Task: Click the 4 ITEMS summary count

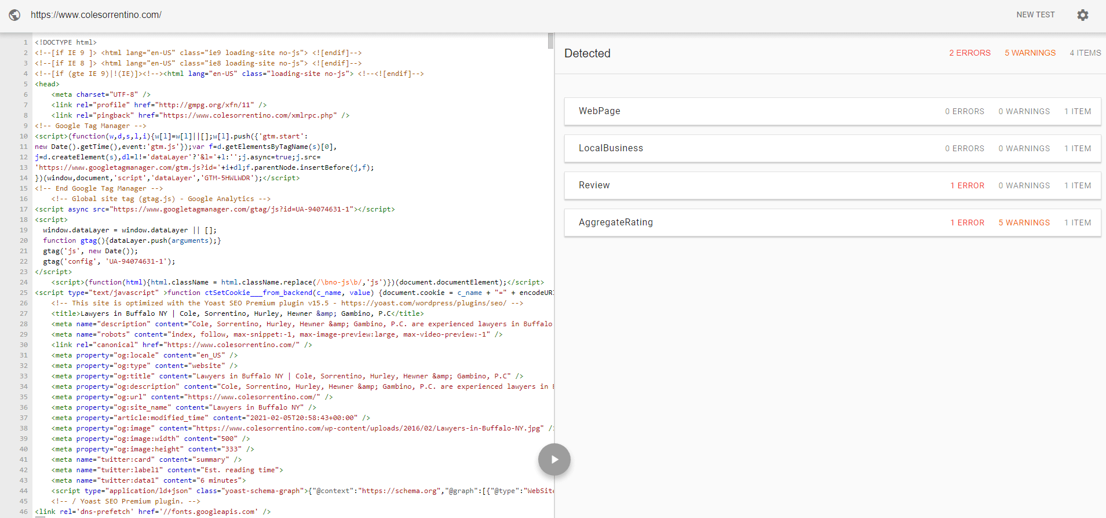Action: [x=1085, y=53]
